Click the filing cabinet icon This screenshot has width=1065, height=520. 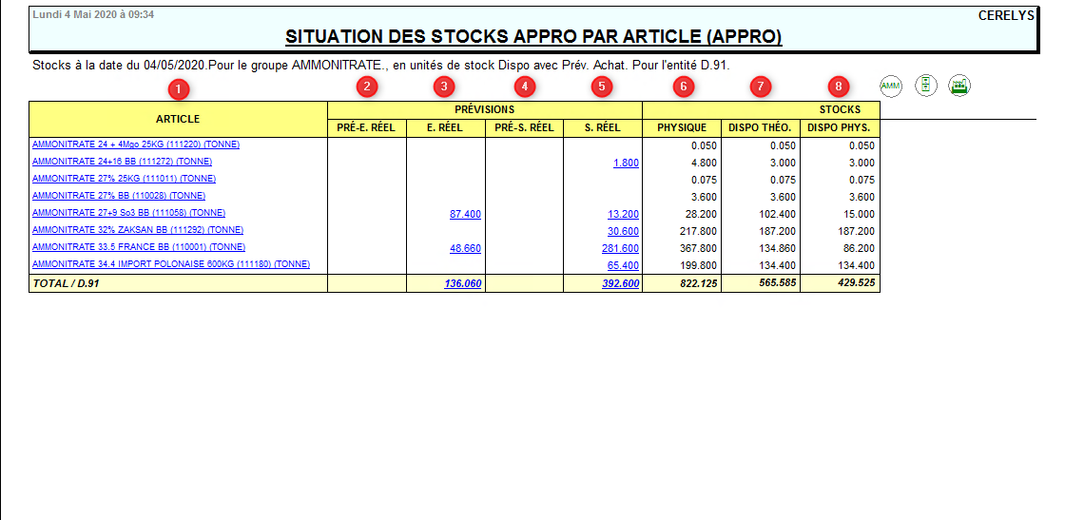click(925, 86)
